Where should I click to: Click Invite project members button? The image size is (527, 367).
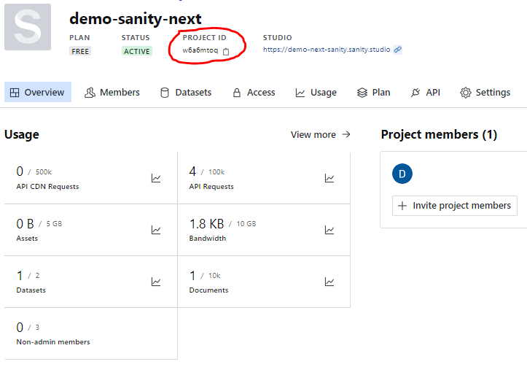[x=454, y=206]
